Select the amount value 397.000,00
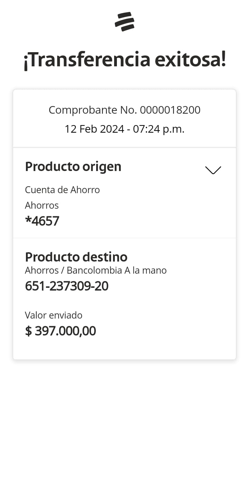The width and height of the screenshot is (249, 492). click(x=65, y=331)
